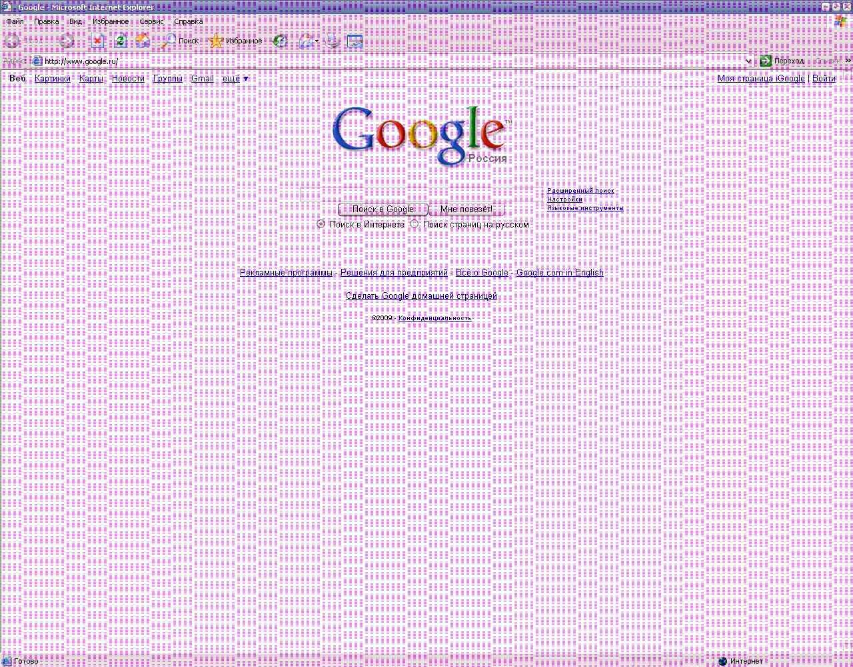Screen dimensions: 853x667
Task: Click the Mail envelope toolbar icon
Action: [306, 41]
